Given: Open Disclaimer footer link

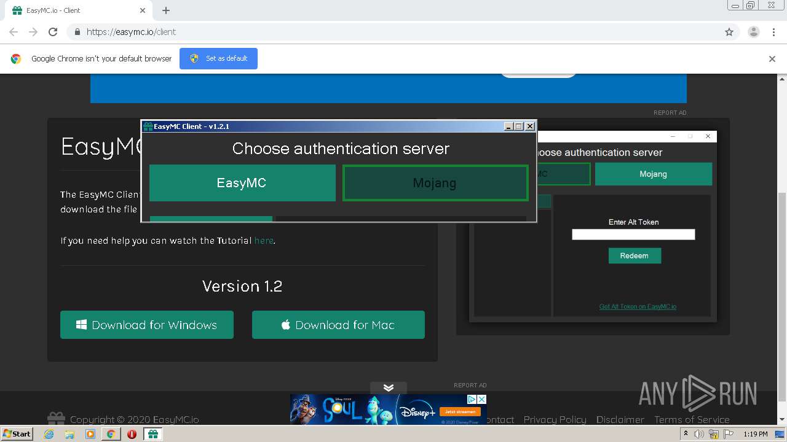Looking at the screenshot, I should pos(620,419).
